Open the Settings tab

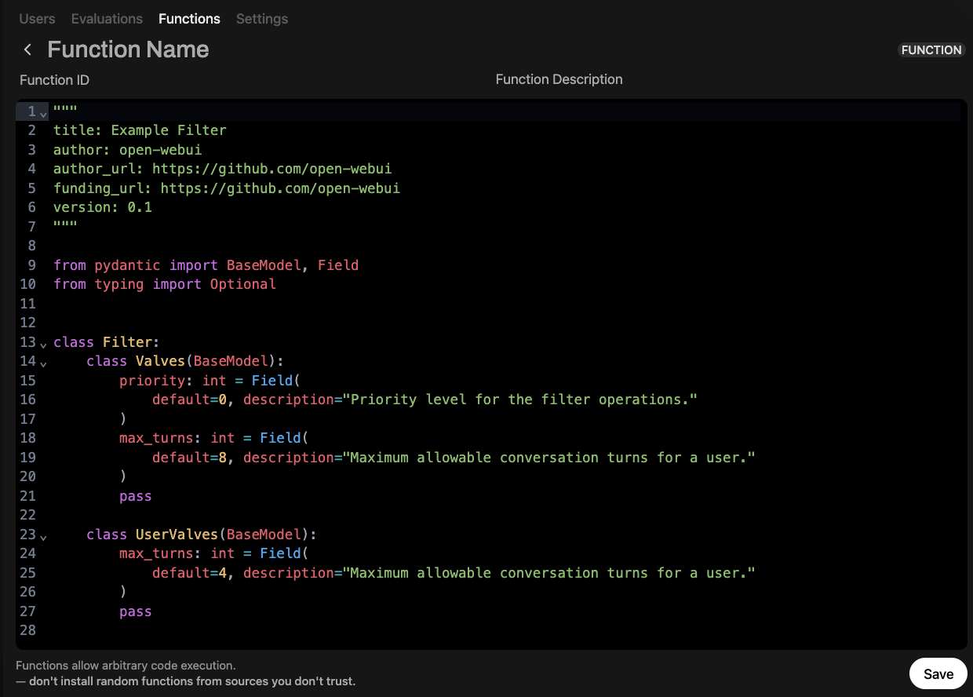(262, 19)
